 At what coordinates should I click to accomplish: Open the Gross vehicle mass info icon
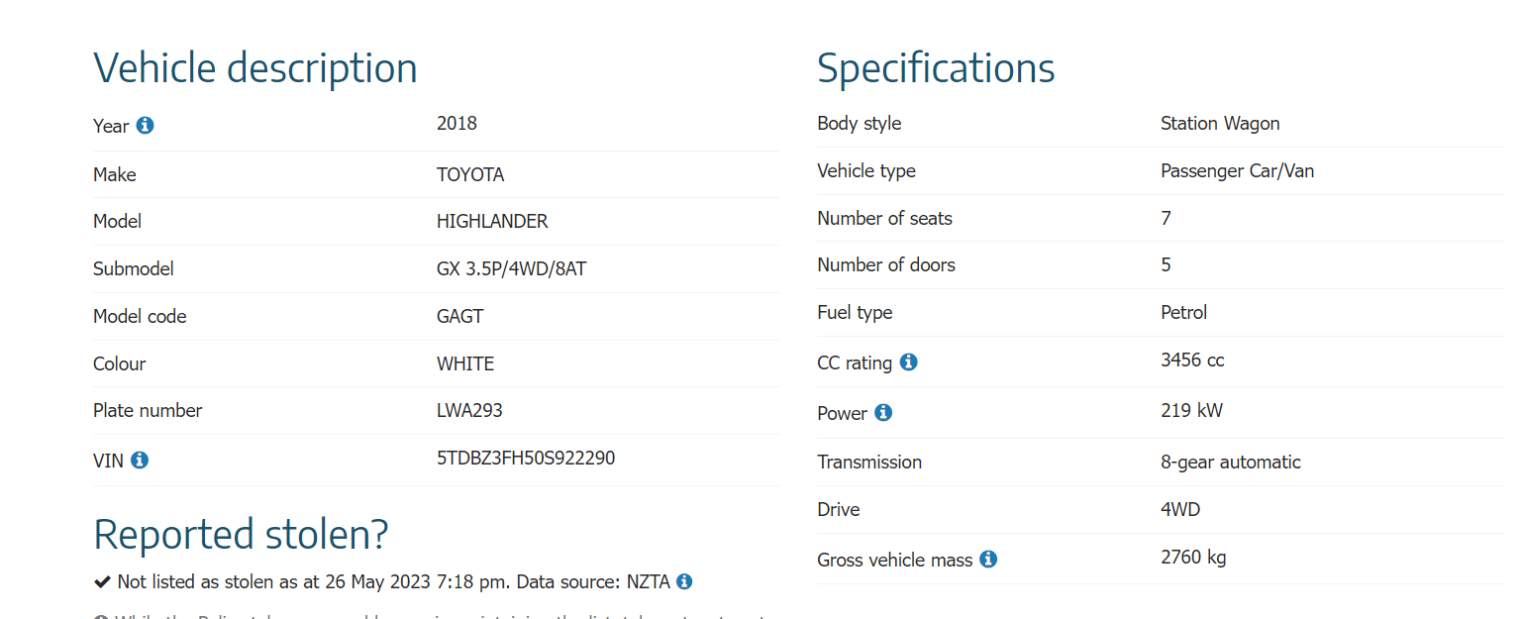coord(987,560)
